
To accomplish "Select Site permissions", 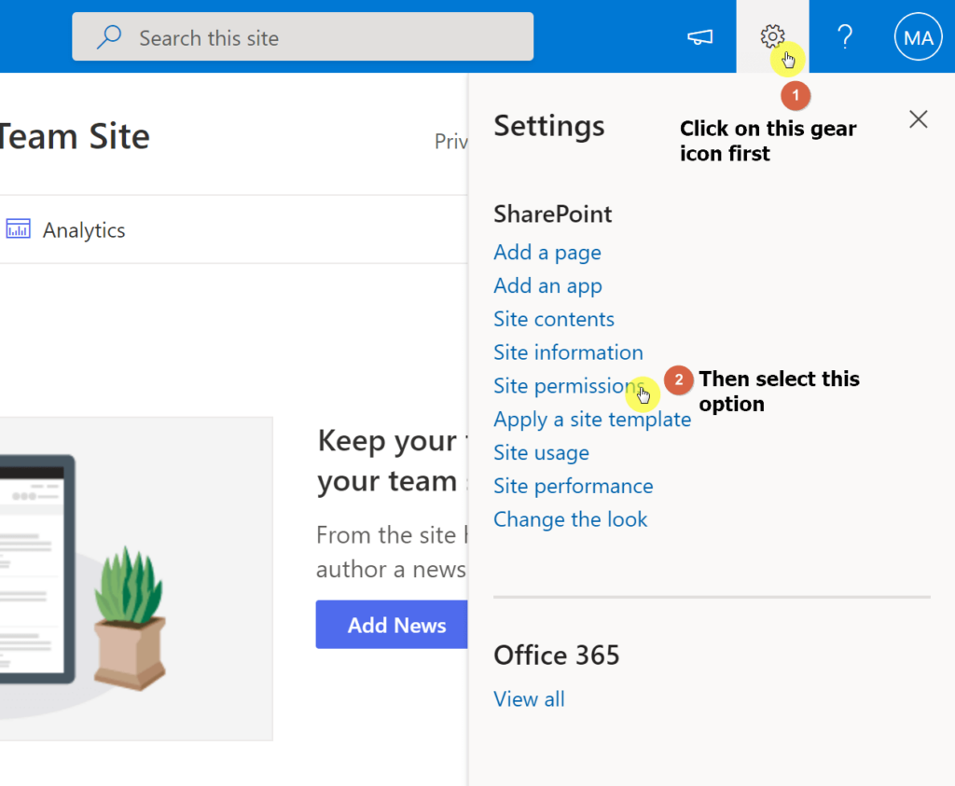I will point(568,386).
